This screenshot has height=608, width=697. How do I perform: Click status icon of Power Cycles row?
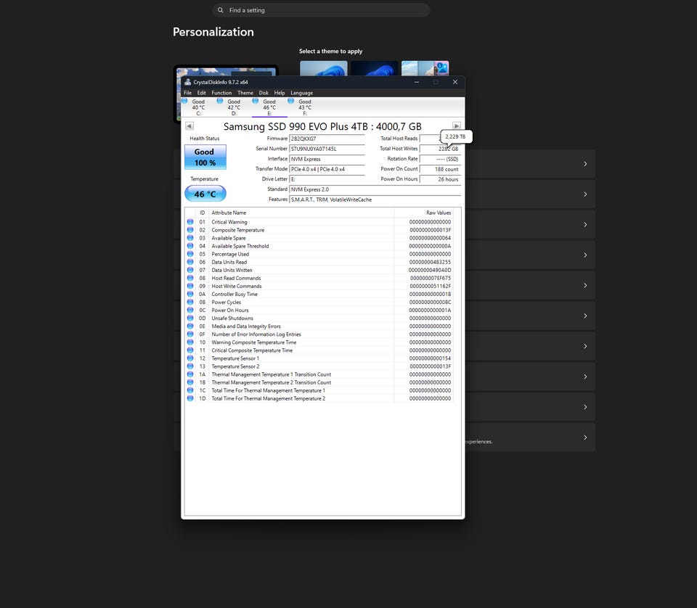(x=190, y=302)
